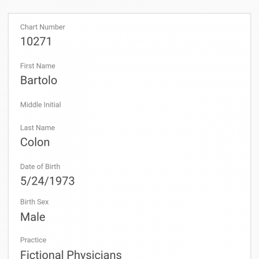Click the gray background above the card
The width and height of the screenshot is (259, 259).
tap(129, 6)
